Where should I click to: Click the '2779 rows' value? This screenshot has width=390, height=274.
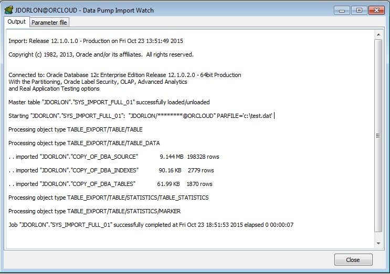click(201, 170)
